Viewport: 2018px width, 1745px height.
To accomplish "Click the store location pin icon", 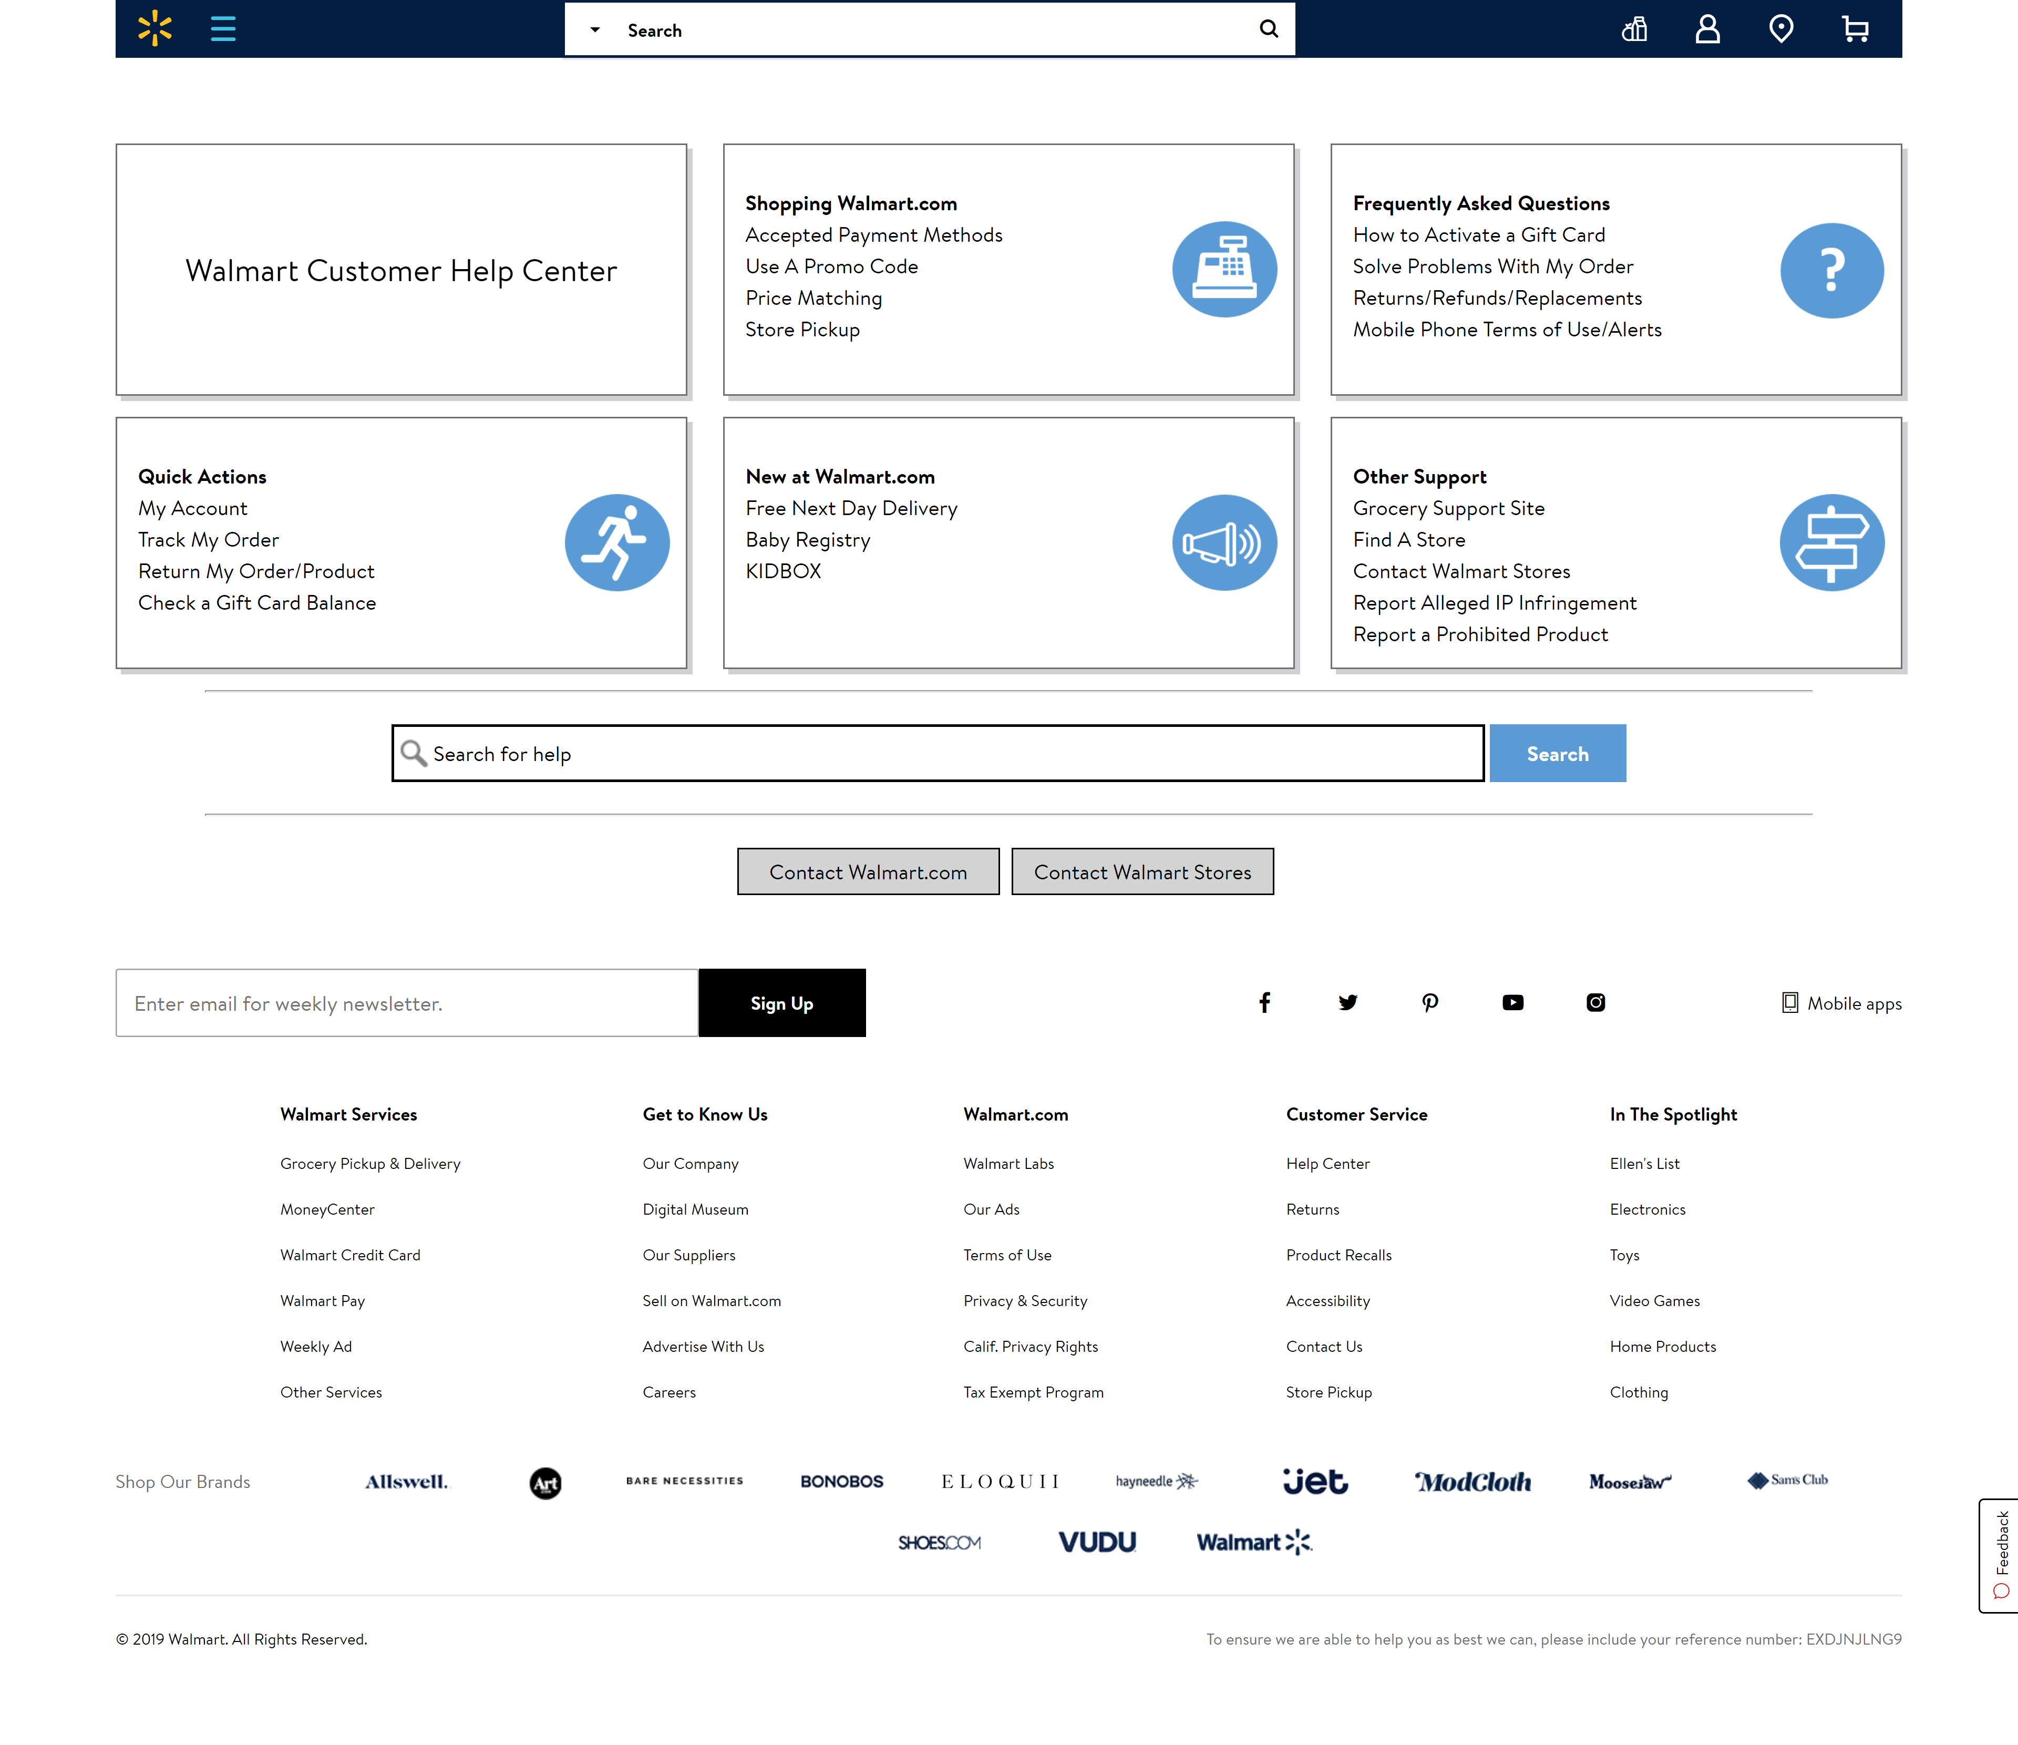I will [x=1780, y=29].
